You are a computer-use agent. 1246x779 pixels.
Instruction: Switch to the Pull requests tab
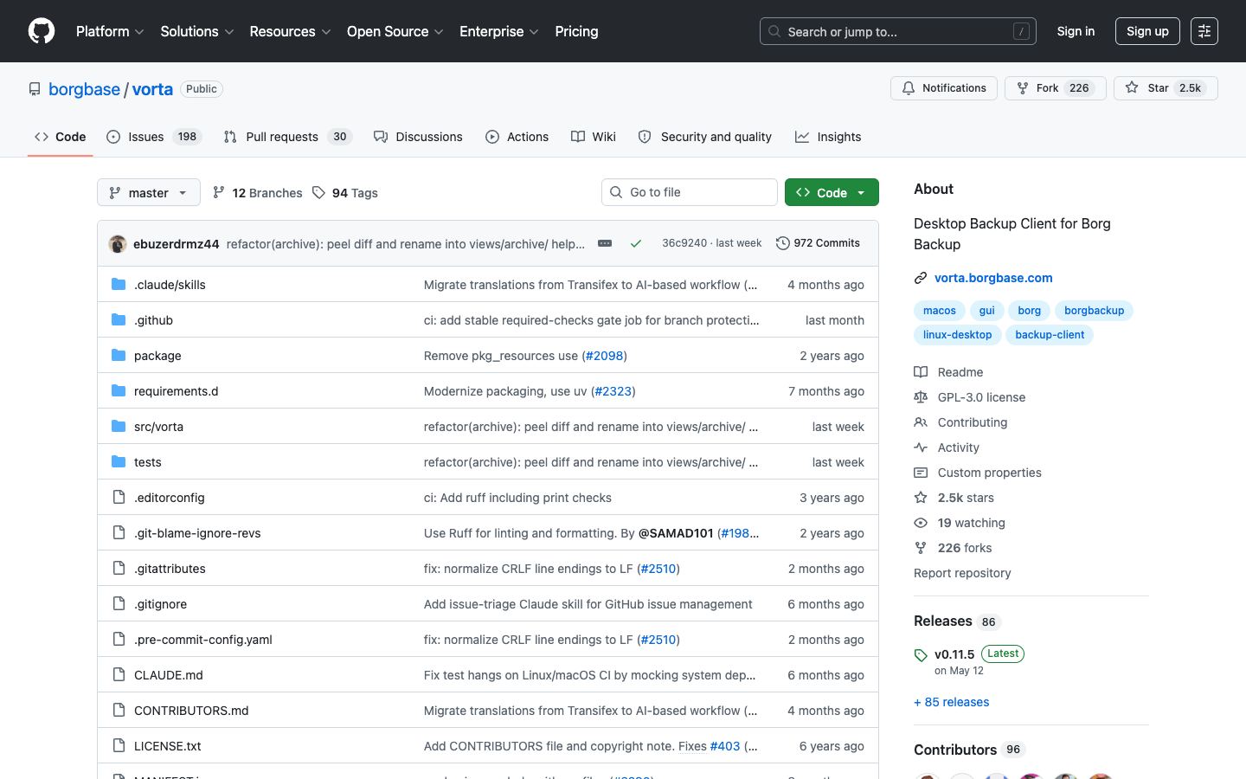pyautogui.click(x=288, y=137)
